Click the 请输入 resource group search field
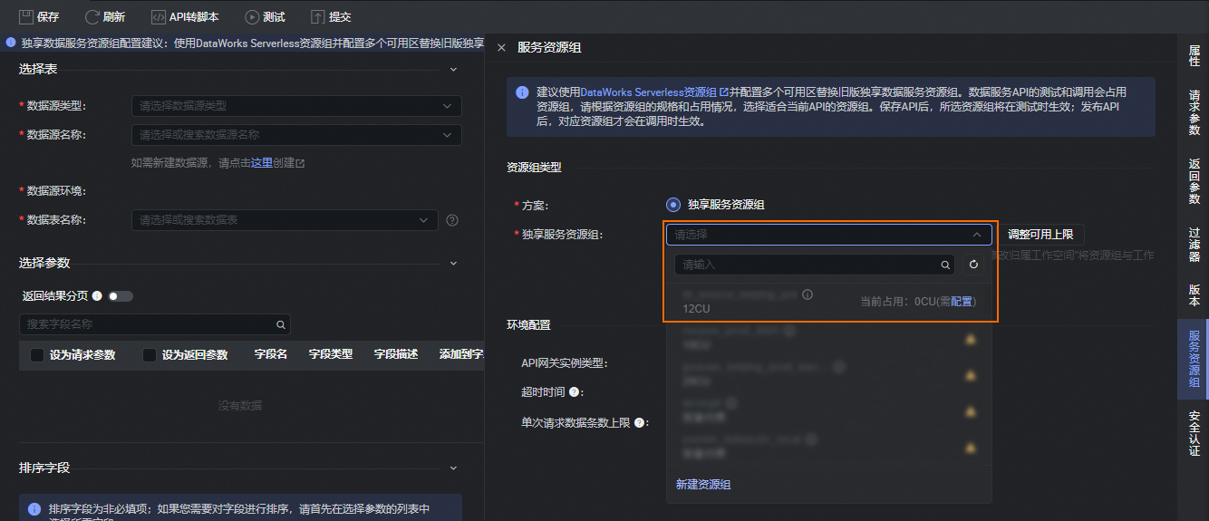The image size is (1209, 521). pos(815,265)
